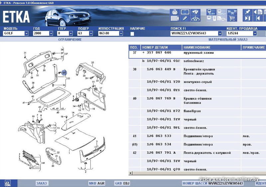Click the computer and phone icon
The width and height of the screenshot is (266, 187).
tap(211, 18)
